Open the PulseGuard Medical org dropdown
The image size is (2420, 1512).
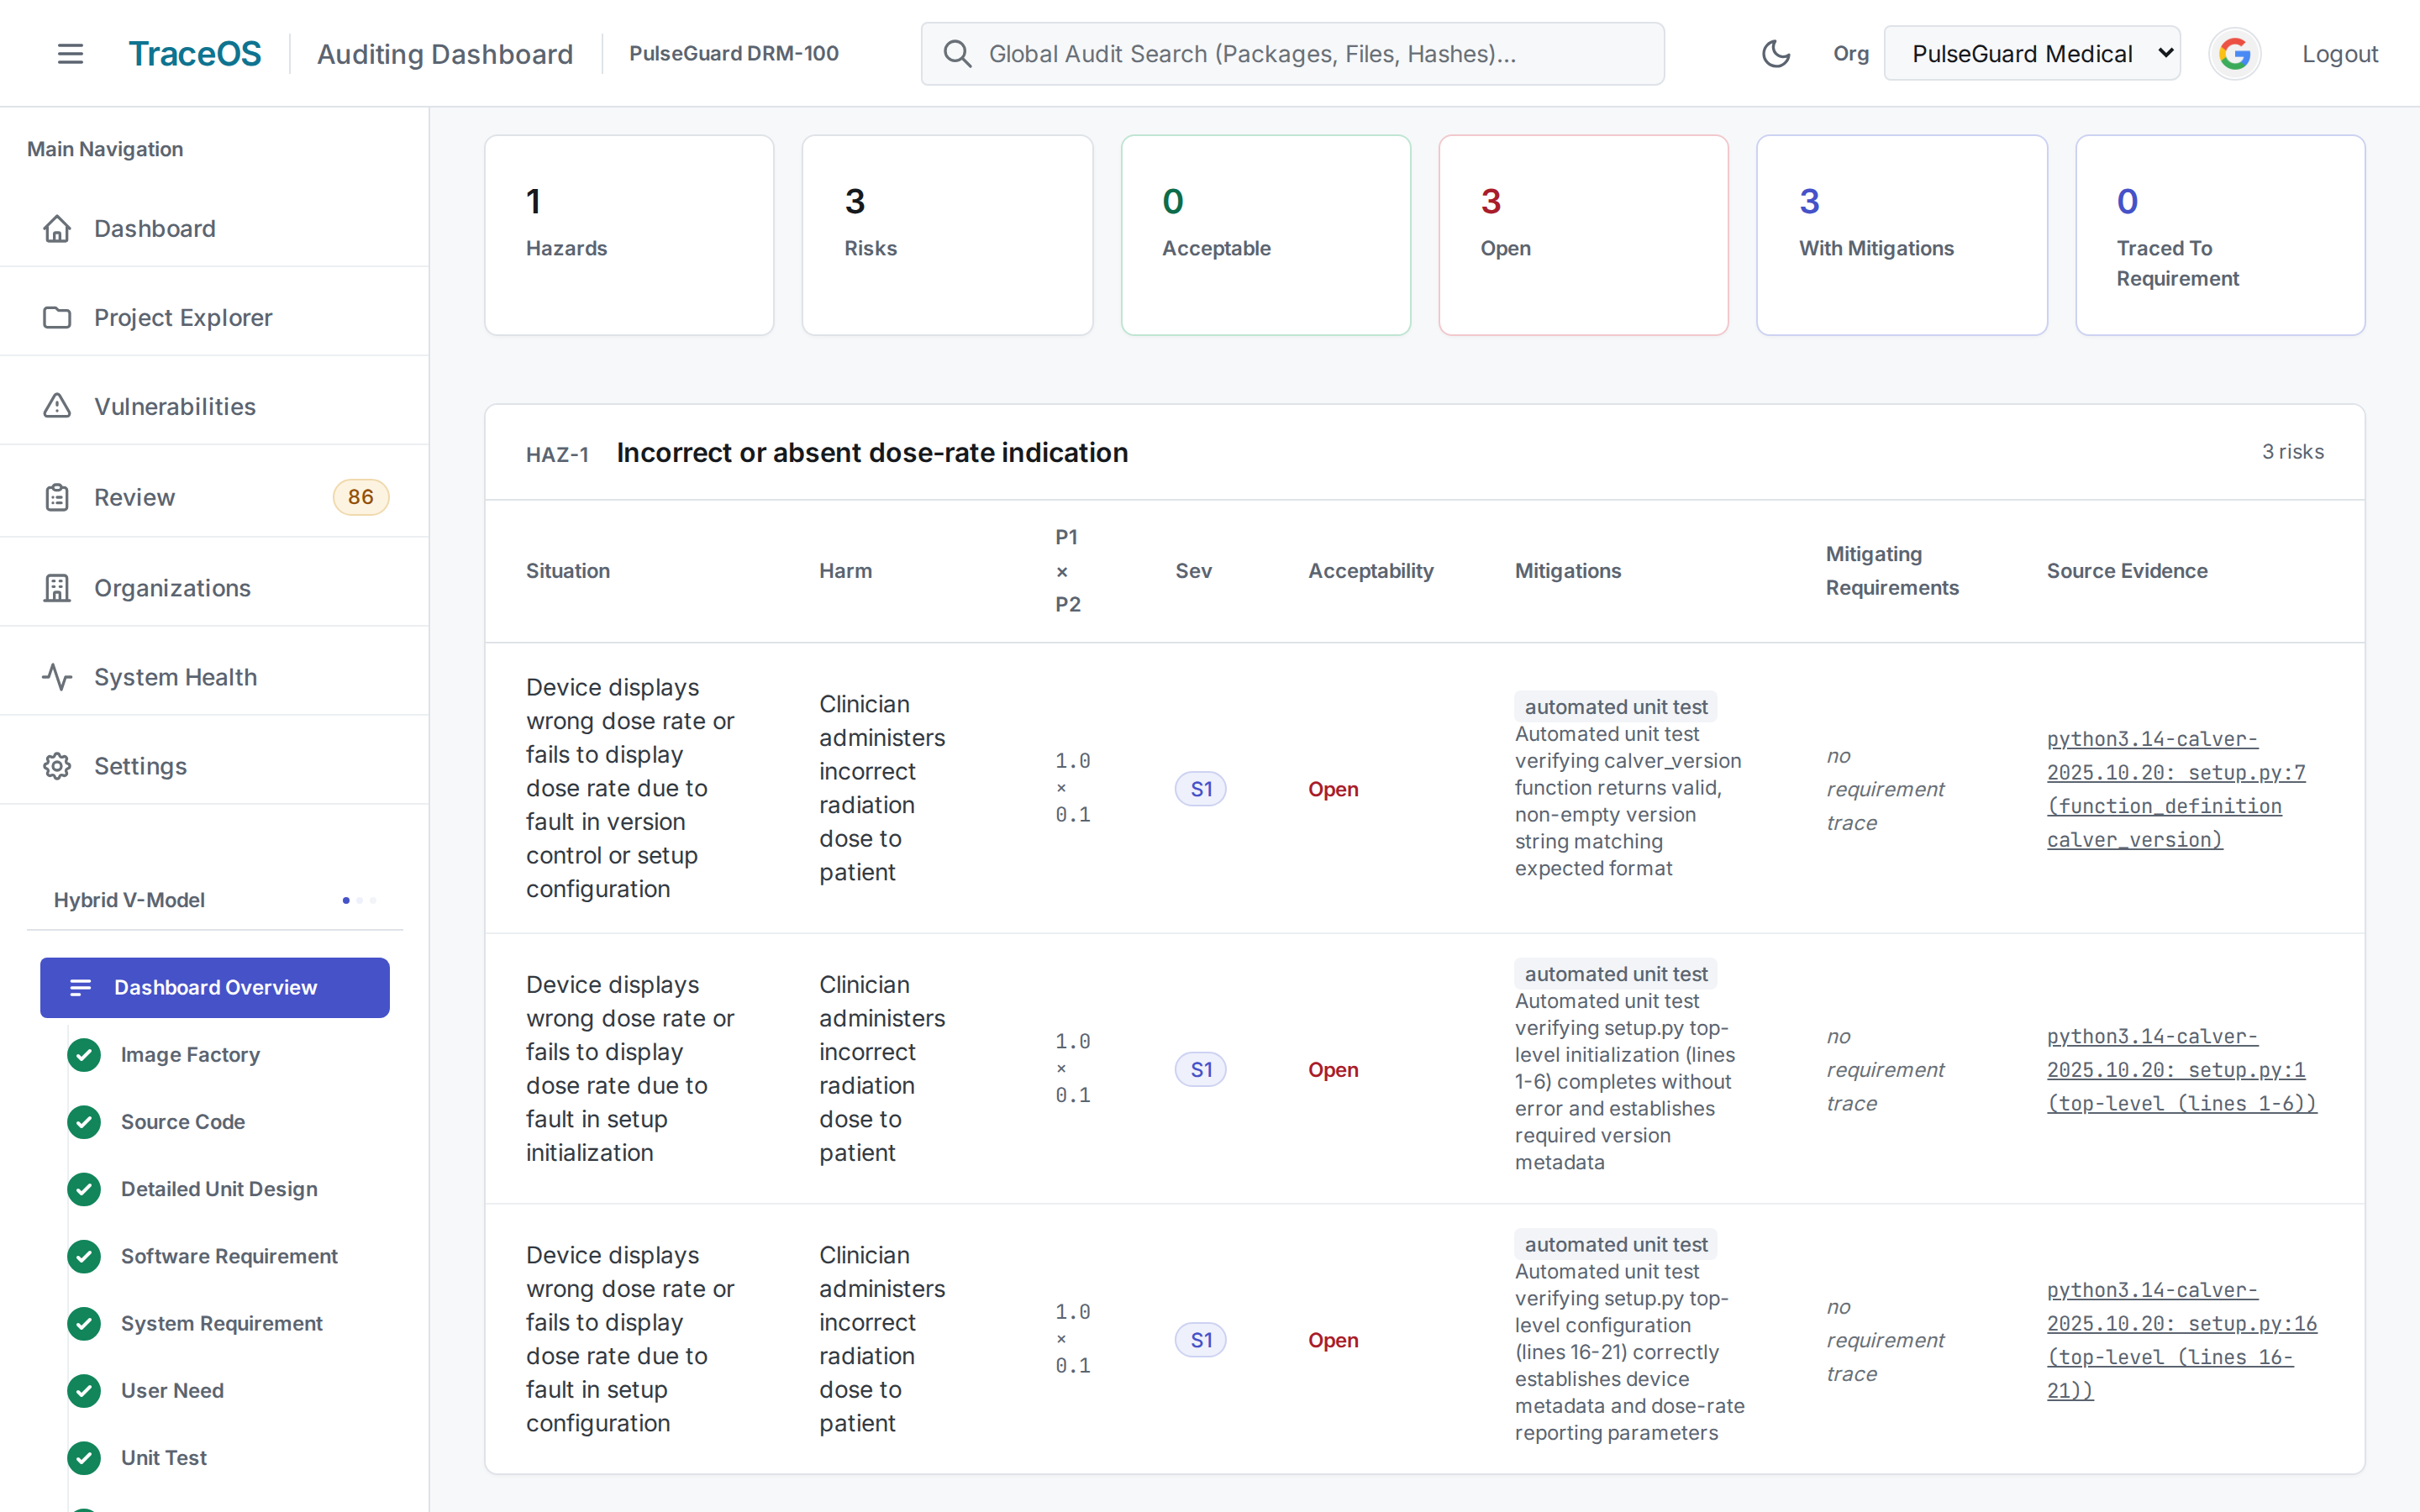(x=2031, y=54)
